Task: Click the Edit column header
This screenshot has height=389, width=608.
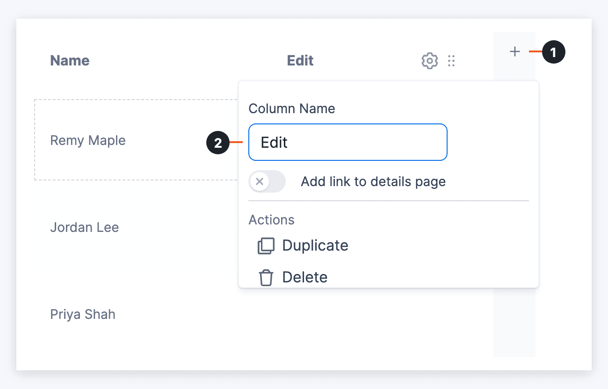Action: [300, 61]
